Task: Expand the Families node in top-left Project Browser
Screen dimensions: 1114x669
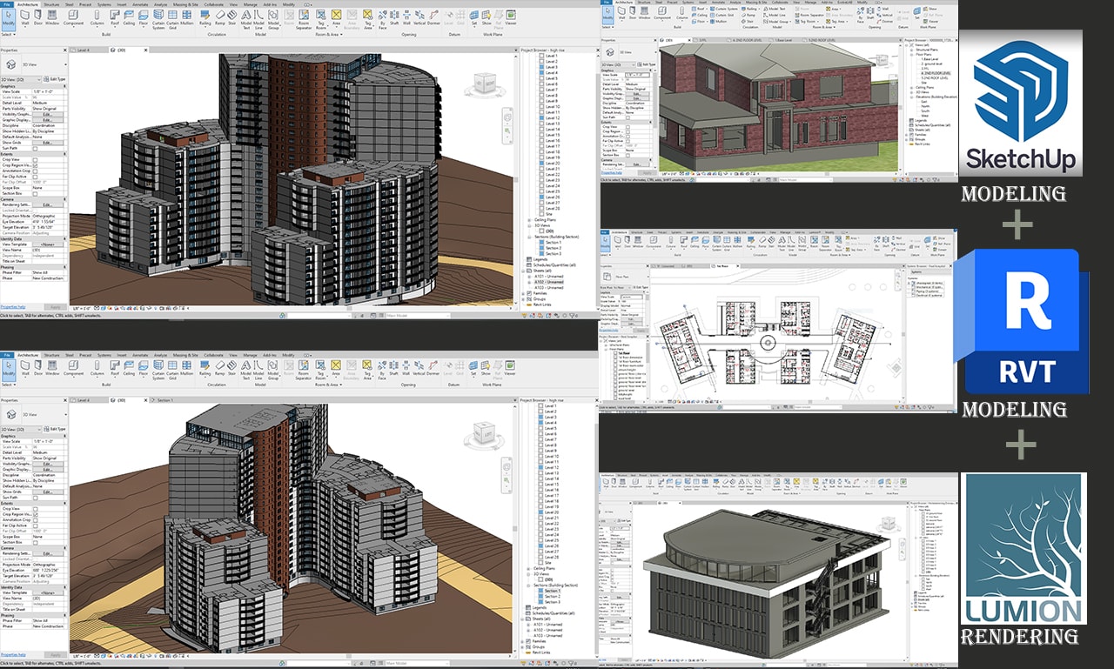Action: click(x=524, y=293)
